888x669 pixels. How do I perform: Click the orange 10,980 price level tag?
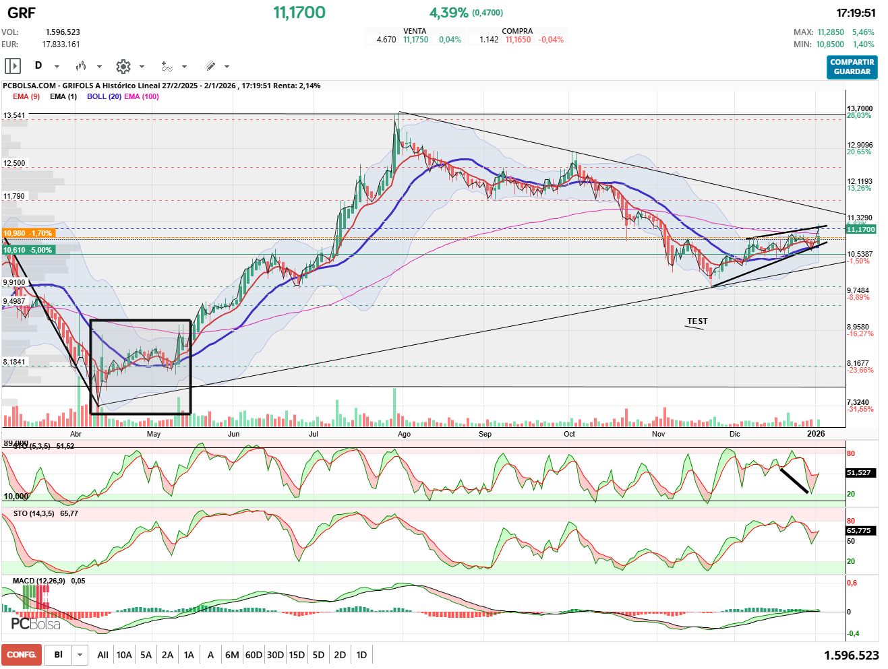(27, 233)
